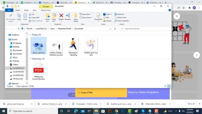Viewport: 202px width, 114px height.
Task: Refresh the Downloads folder
Action: point(115,29)
